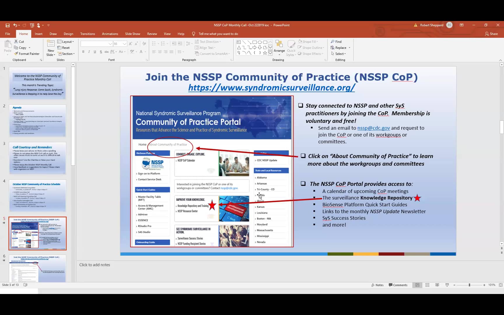504x315 pixels.
Task: Decrease list indent level
Action: click(174, 44)
